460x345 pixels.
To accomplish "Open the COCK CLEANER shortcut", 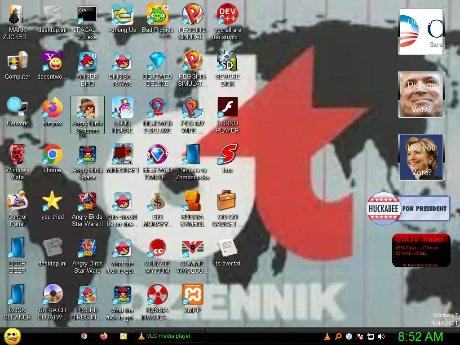I will coord(18,302).
